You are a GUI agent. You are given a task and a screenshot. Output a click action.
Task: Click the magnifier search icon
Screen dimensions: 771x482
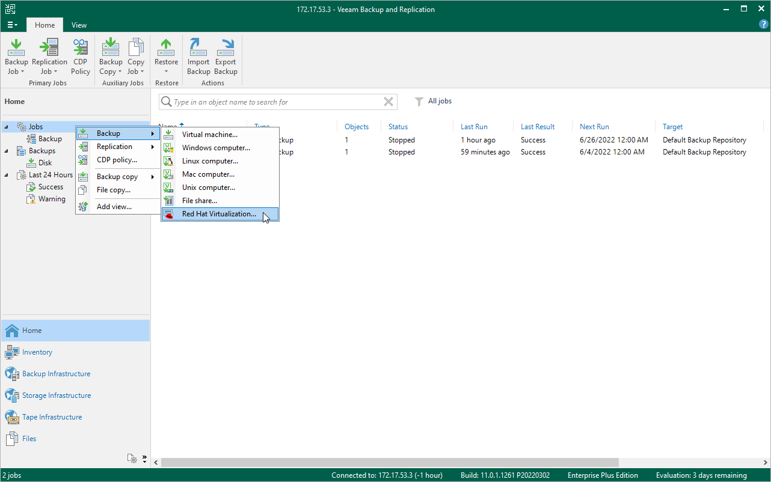[167, 102]
